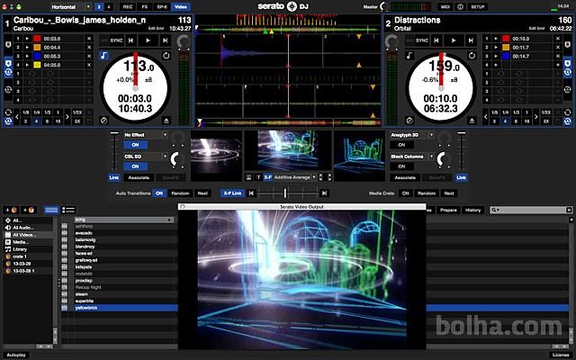Toggle the X-F crossfader transition button
576x360 pixels.
tap(267, 177)
